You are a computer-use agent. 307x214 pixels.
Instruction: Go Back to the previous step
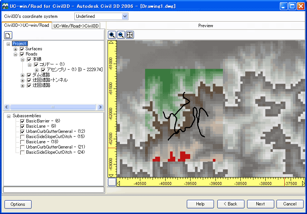pyautogui.click(x=231, y=204)
